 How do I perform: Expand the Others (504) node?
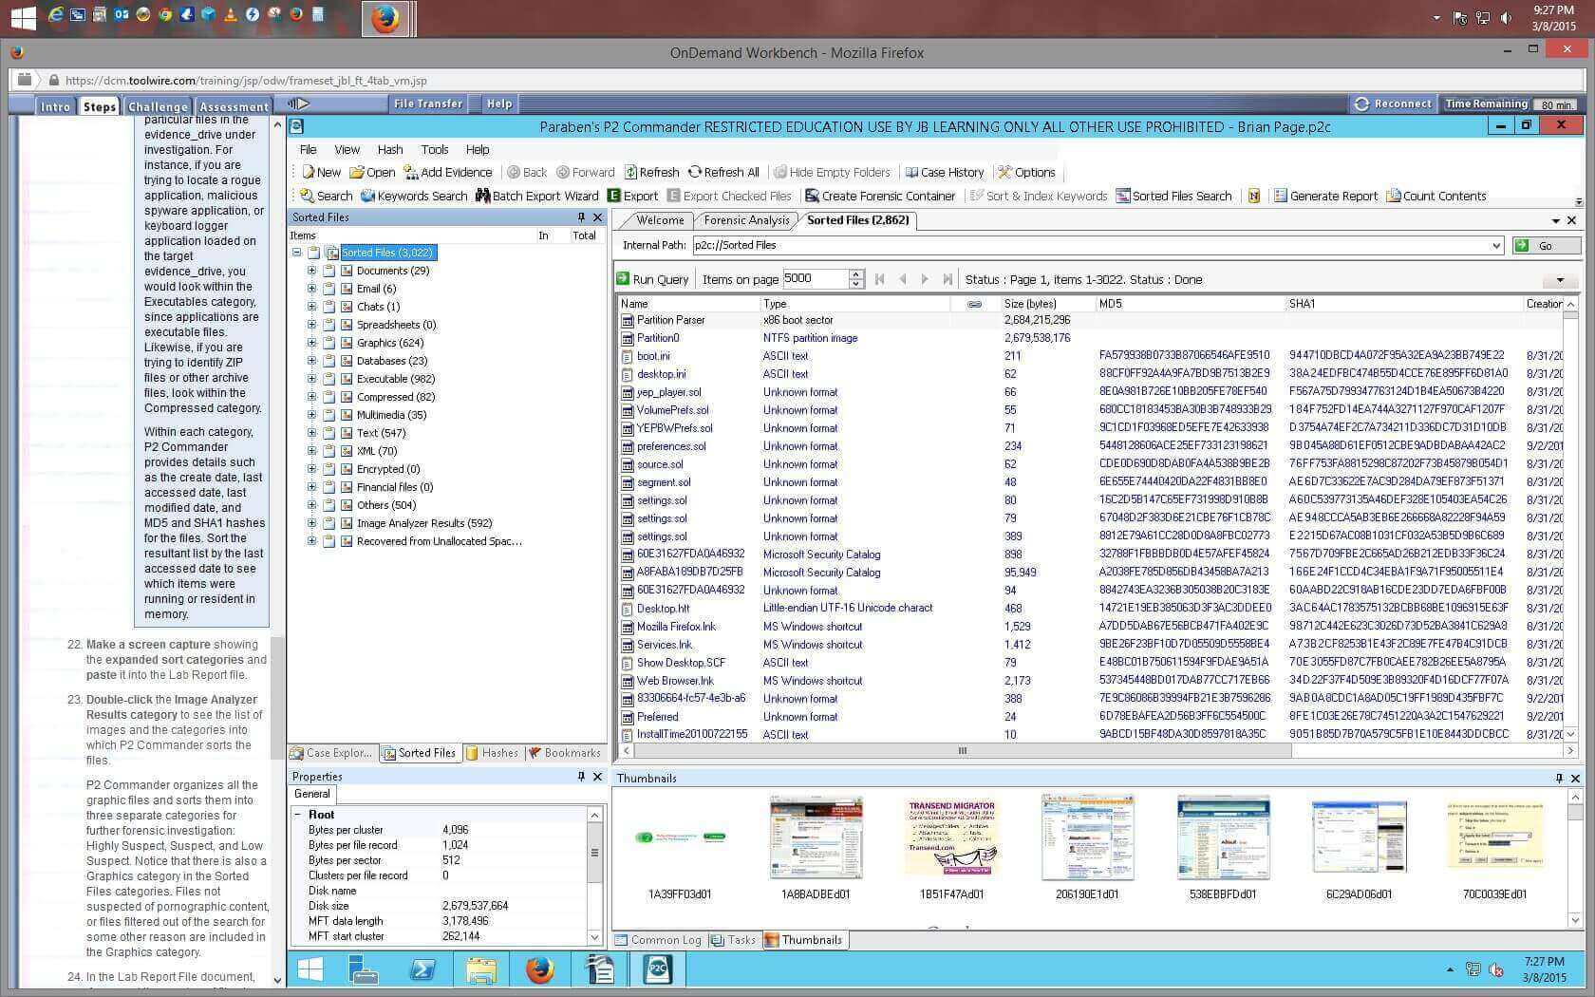coord(311,505)
